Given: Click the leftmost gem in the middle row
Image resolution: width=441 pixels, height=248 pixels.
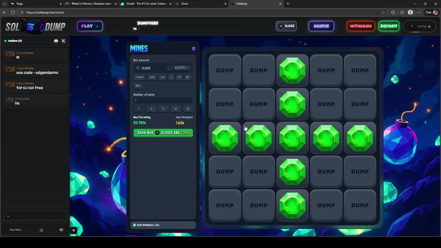Looking at the screenshot, I should [225, 138].
